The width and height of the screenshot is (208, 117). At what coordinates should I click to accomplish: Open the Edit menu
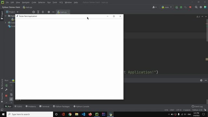(x=12, y=2)
